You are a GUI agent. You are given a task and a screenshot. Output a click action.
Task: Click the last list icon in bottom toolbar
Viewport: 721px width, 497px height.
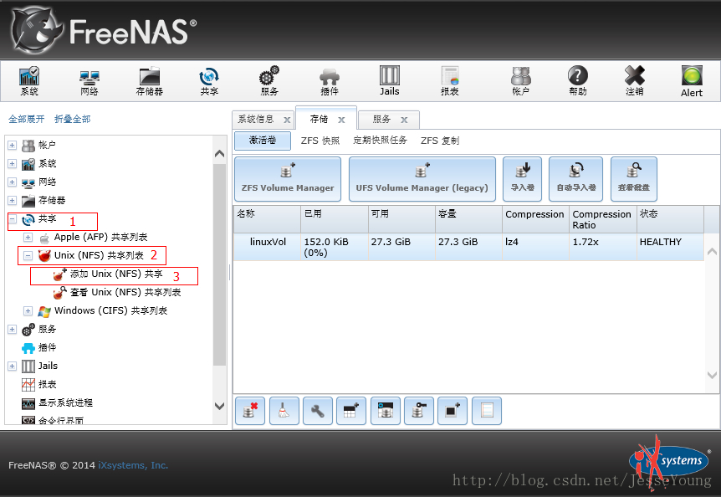(487, 411)
